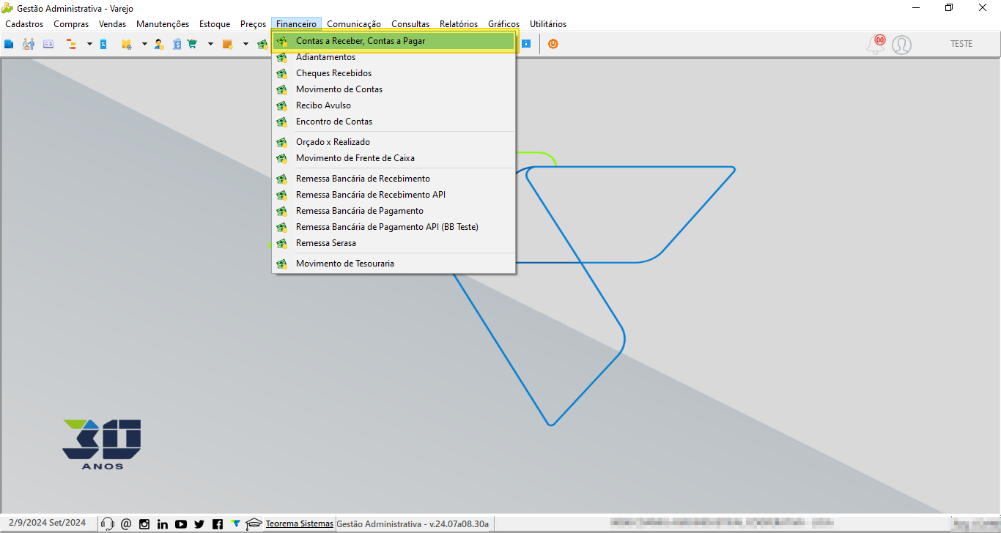
Task: Open the Compras menu
Action: pos(71,24)
